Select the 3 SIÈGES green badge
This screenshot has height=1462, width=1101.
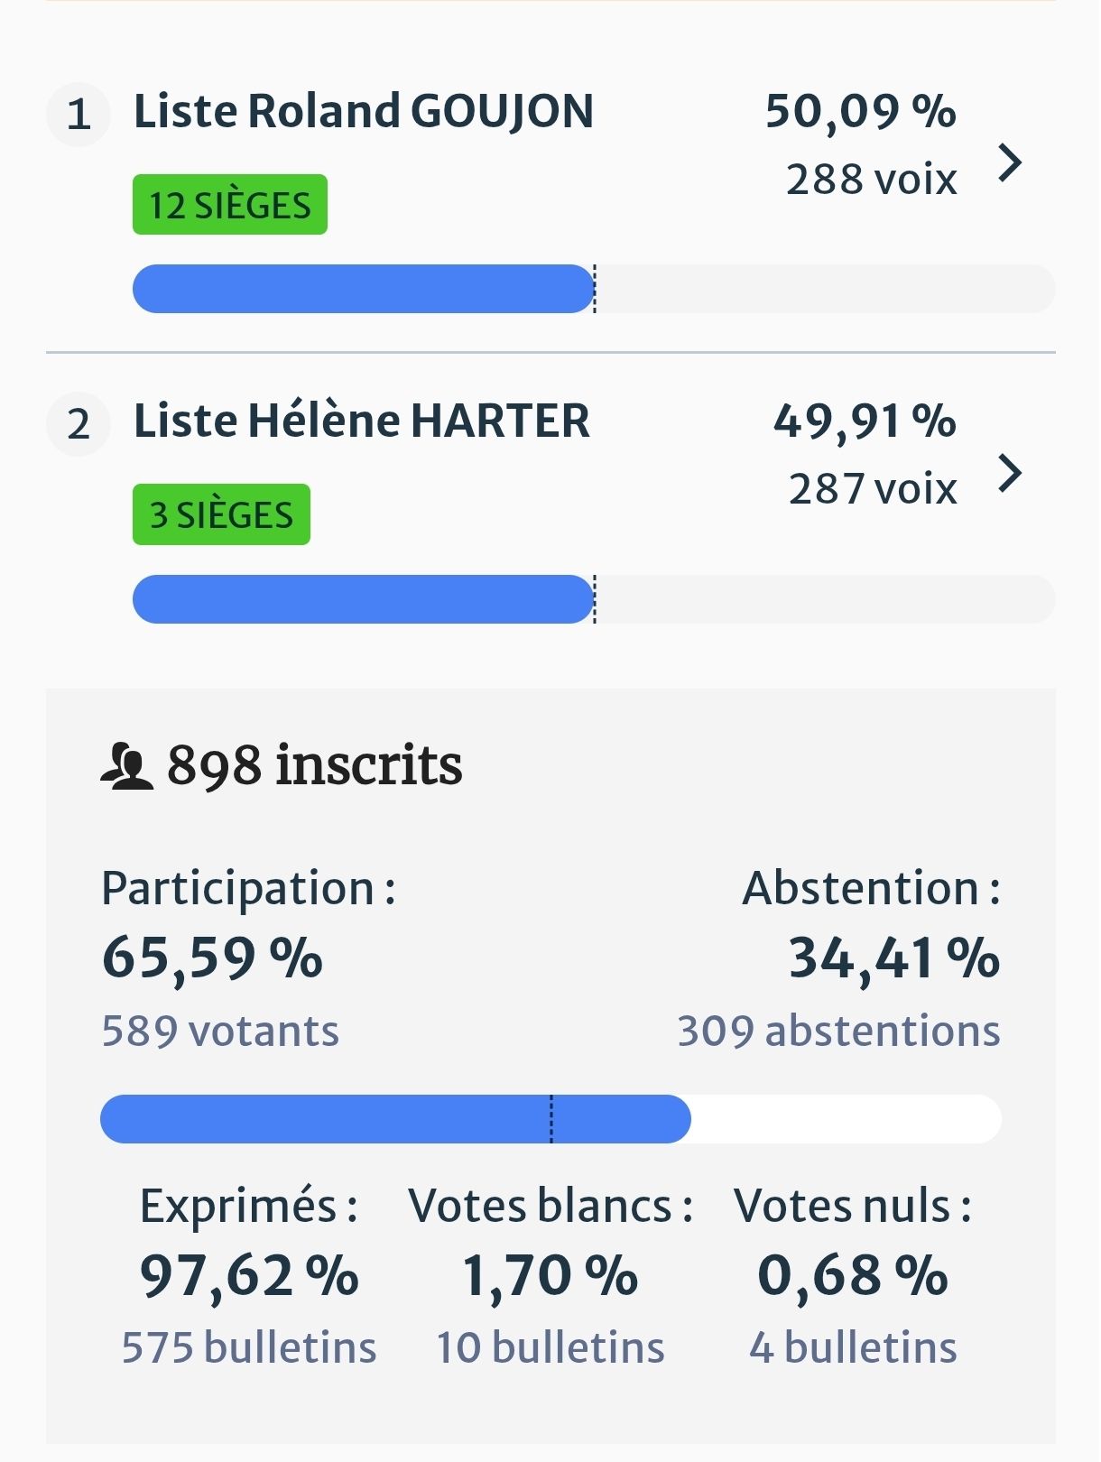coord(221,514)
